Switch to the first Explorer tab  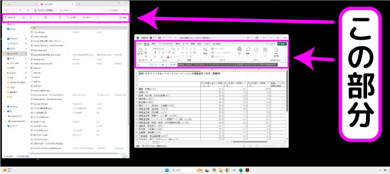pyautogui.click(x=21, y=4)
